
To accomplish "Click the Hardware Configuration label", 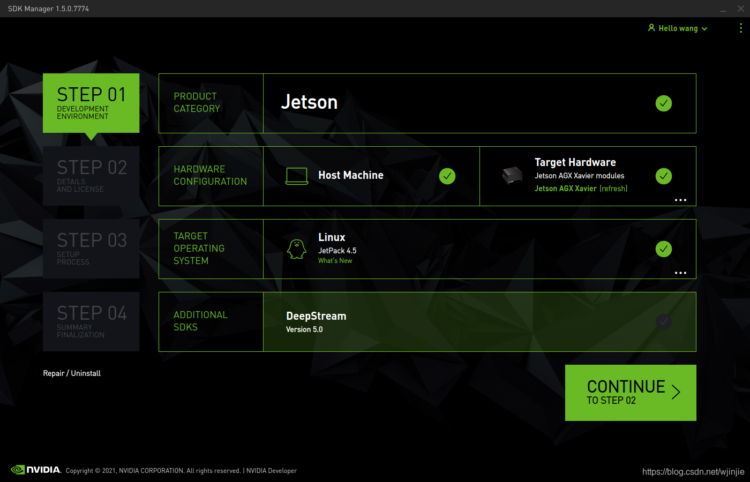I will tap(210, 175).
